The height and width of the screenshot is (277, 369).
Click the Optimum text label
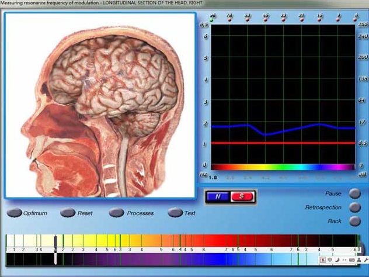click(35, 213)
